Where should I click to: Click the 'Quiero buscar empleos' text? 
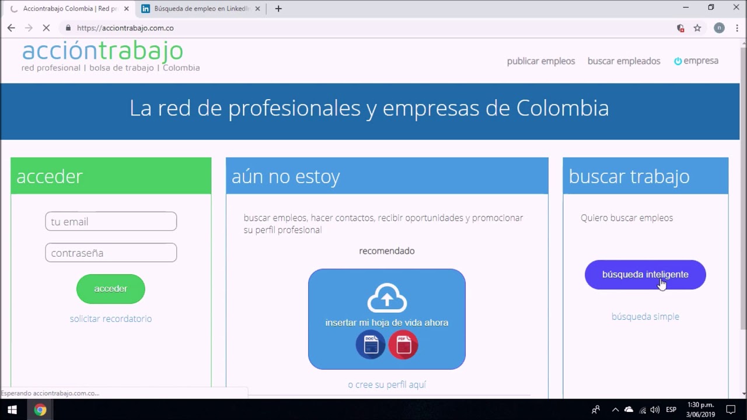(x=627, y=218)
